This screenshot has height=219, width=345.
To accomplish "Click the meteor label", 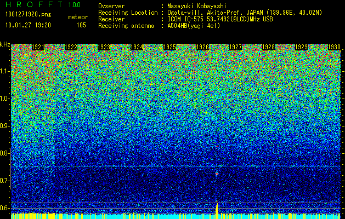I will point(78,17).
